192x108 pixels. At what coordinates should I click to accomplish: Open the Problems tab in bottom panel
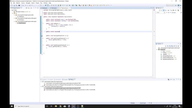point(44,79)
